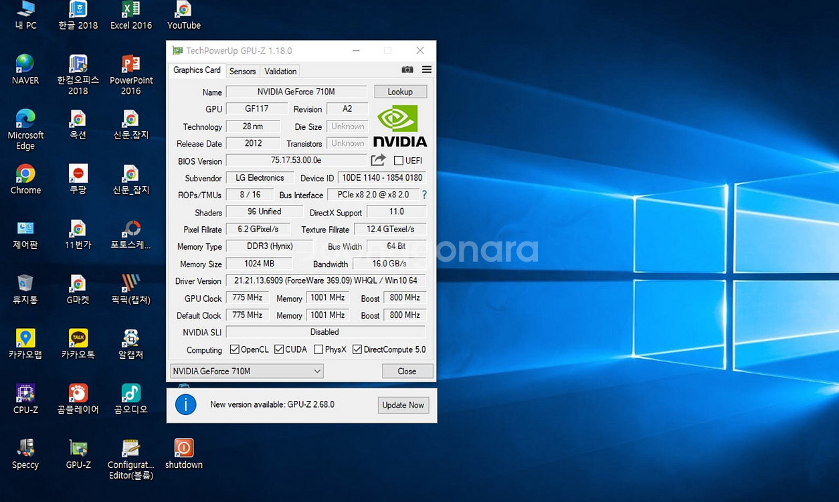Click the Memory Size field 1024 MB

260,263
